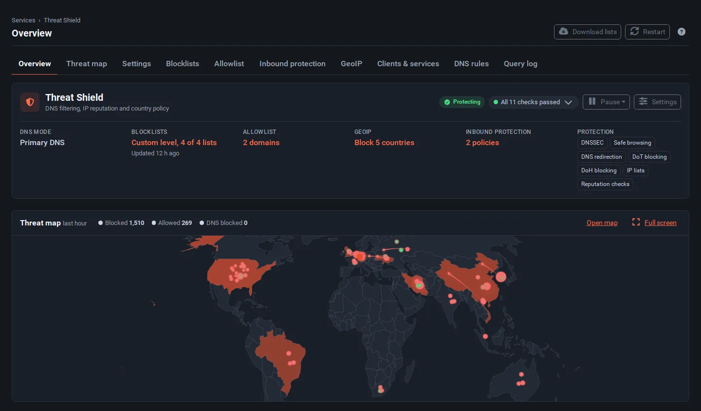Open the Pause dropdown
Screen dimensions: 701x411
606,102
